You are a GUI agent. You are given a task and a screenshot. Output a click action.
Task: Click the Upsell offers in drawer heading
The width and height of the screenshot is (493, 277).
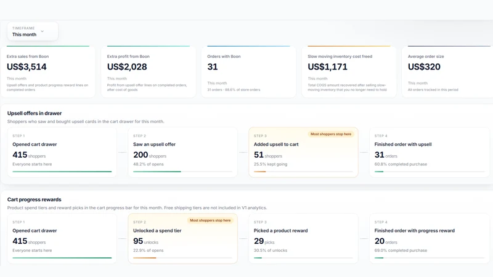[x=35, y=113]
